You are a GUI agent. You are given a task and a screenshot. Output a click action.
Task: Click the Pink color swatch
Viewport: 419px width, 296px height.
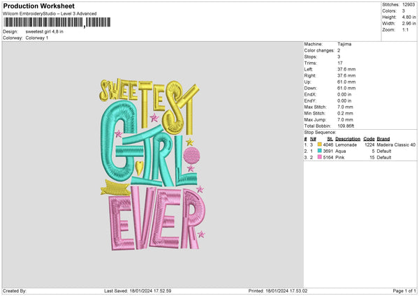point(319,158)
